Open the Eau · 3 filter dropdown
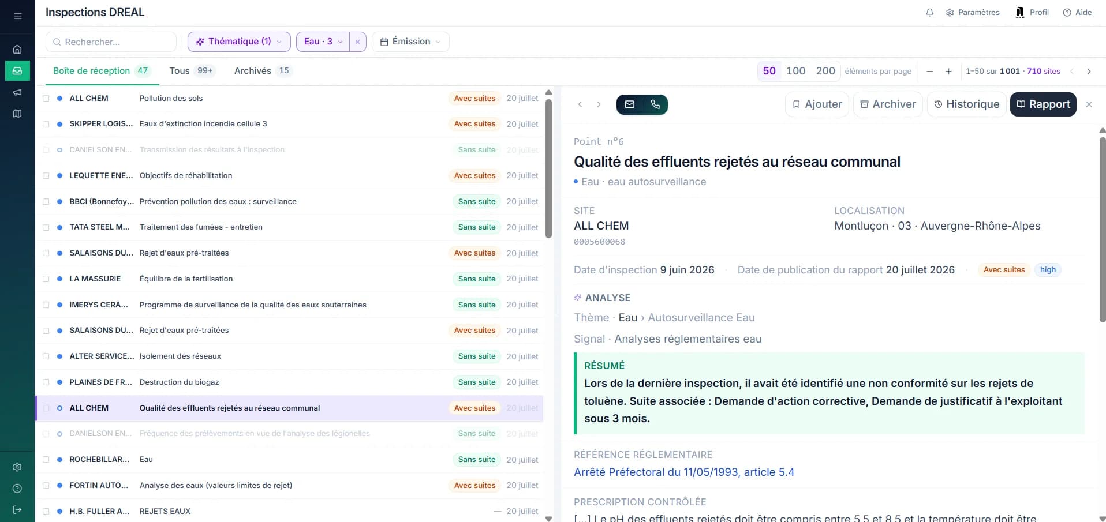 (x=323, y=42)
